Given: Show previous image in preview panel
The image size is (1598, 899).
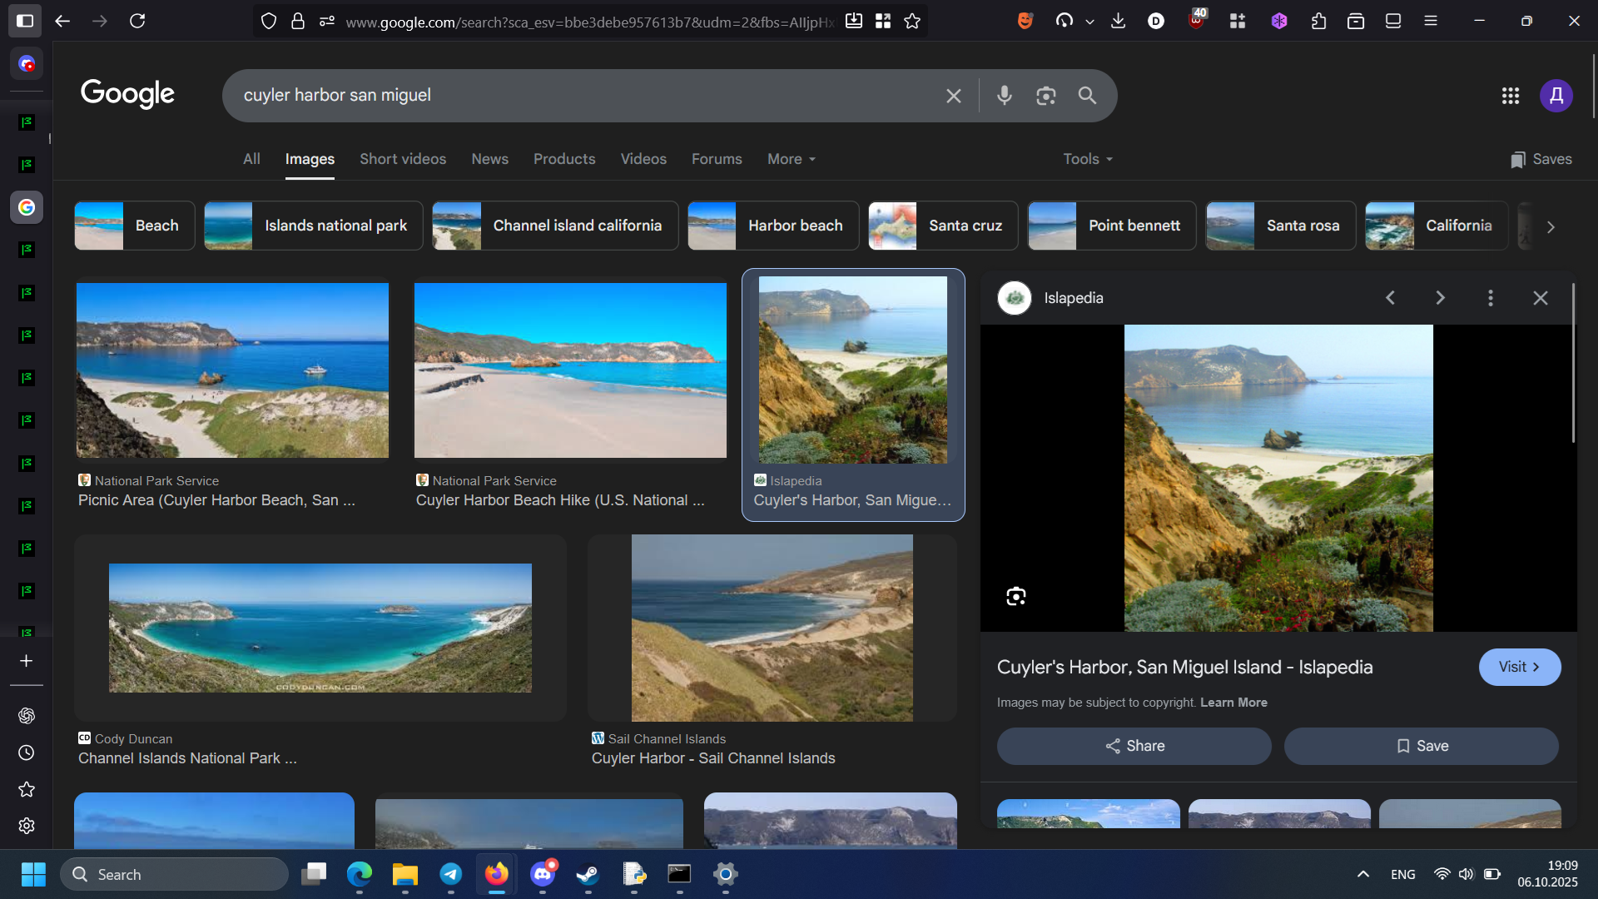Looking at the screenshot, I should [x=1390, y=298].
